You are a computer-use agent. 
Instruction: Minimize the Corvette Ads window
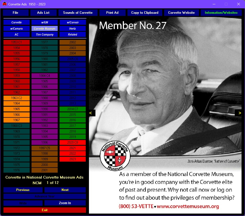(214, 4)
